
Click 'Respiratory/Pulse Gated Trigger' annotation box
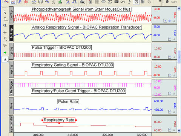point(78,91)
